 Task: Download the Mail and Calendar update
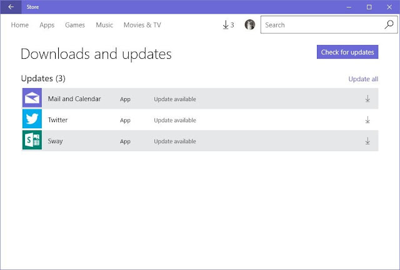[x=367, y=99]
